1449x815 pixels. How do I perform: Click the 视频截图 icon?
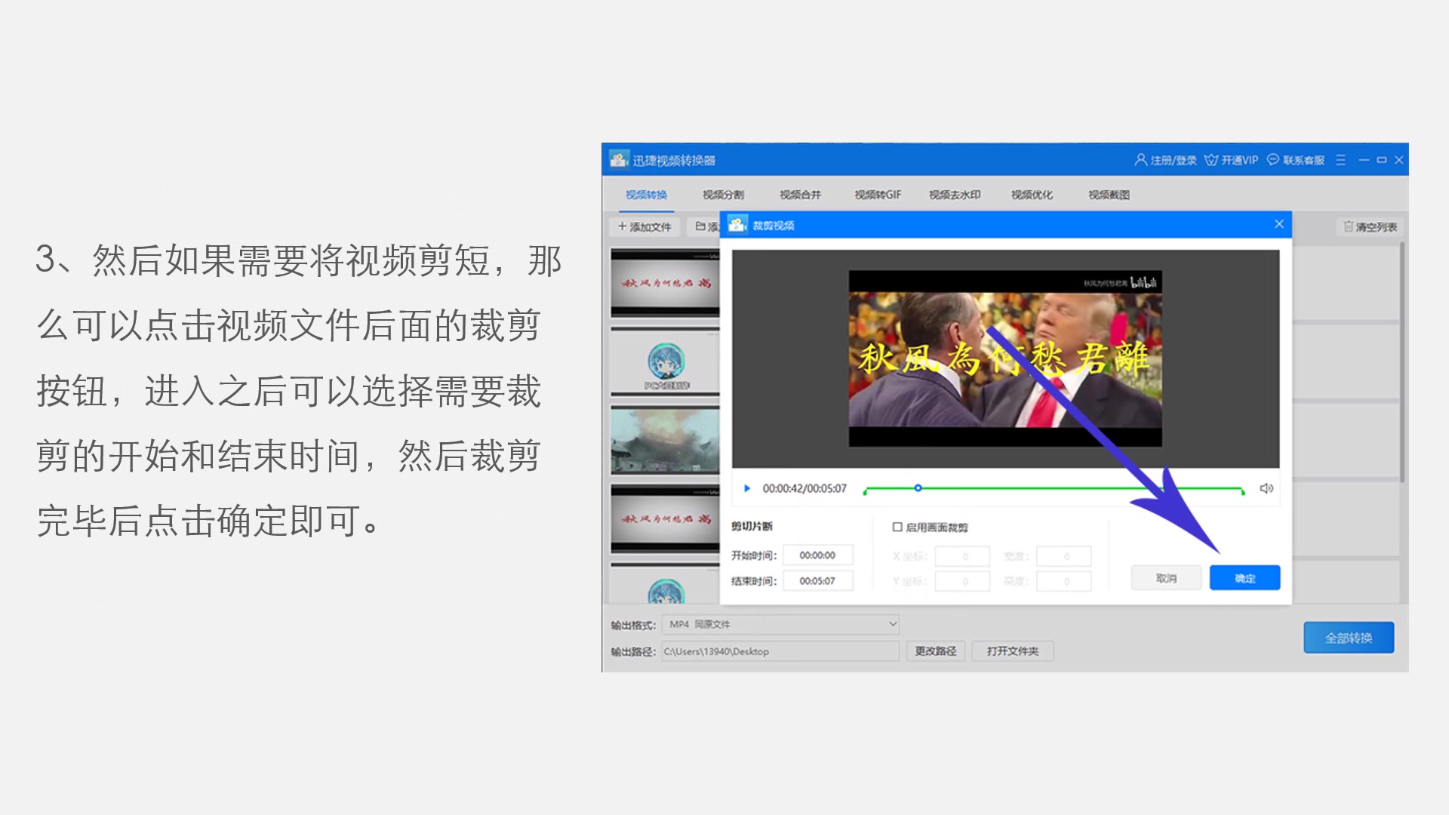pos(1108,194)
